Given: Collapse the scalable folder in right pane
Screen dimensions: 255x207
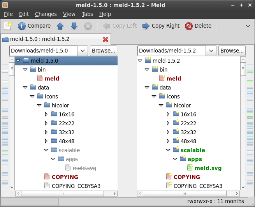Looking at the screenshot, I should point(168,150).
